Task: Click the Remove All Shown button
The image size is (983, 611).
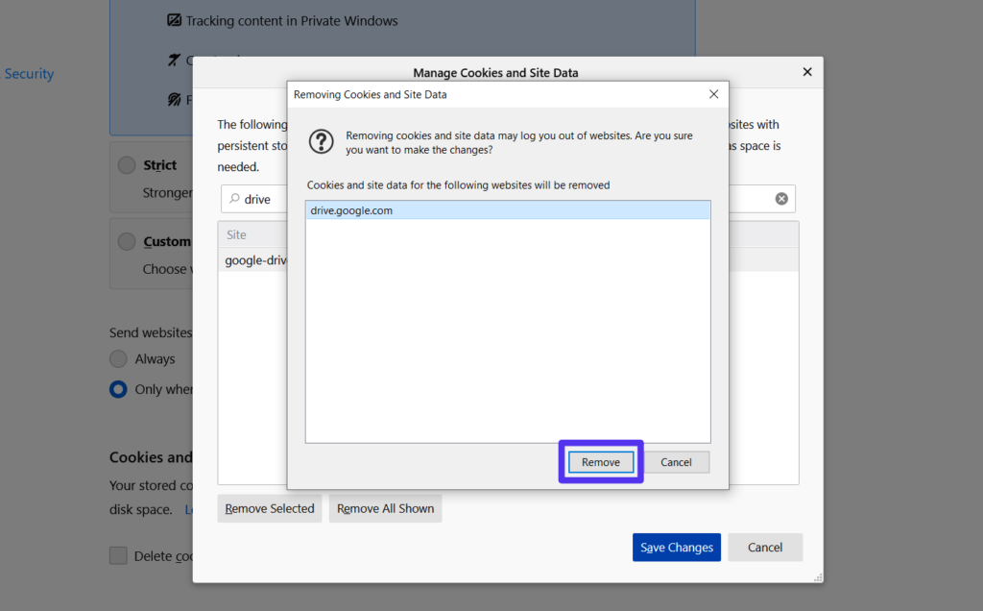Action: (x=385, y=508)
